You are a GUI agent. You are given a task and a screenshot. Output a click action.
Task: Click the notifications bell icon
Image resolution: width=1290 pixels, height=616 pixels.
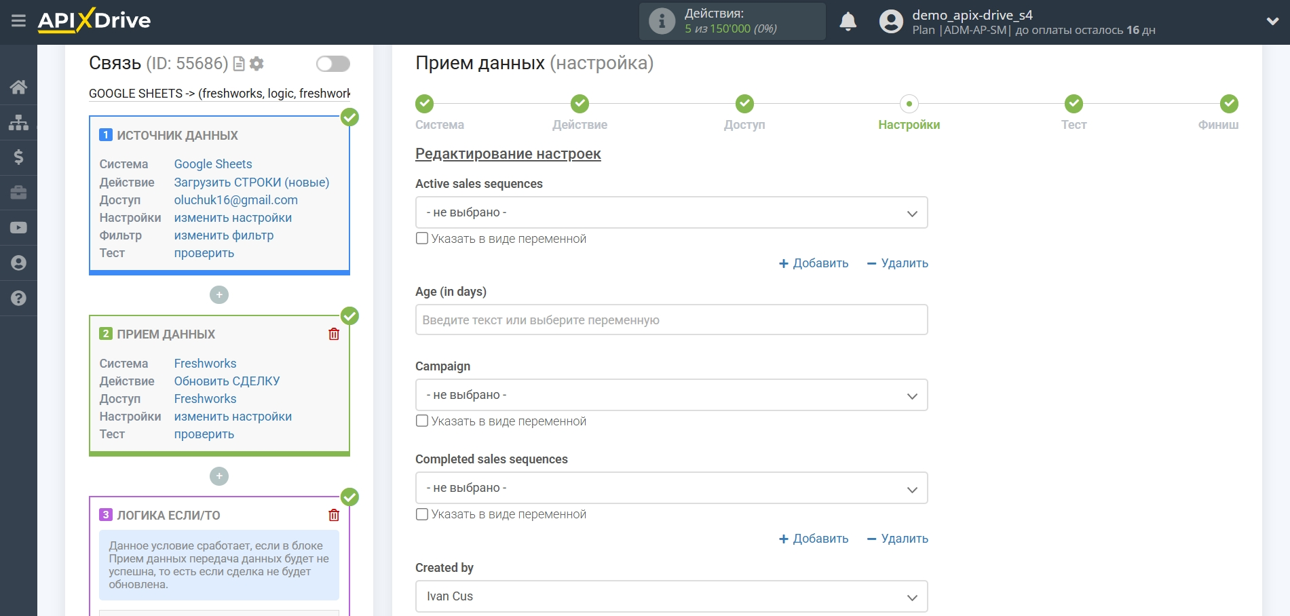pos(848,22)
